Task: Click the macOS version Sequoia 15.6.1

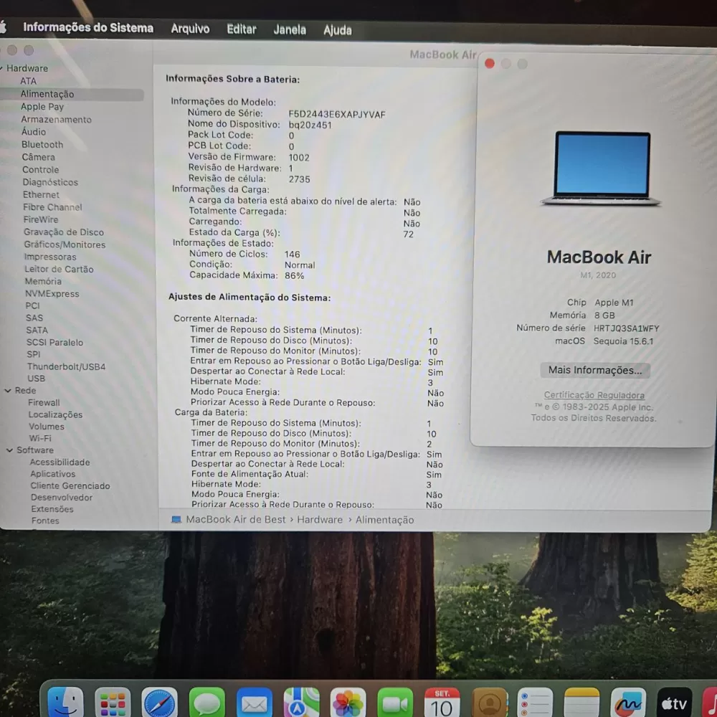Action: click(x=623, y=341)
